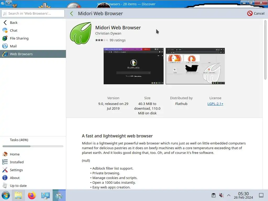Click the green back arrow beside title
The width and height of the screenshot is (268, 201).
click(72, 14)
